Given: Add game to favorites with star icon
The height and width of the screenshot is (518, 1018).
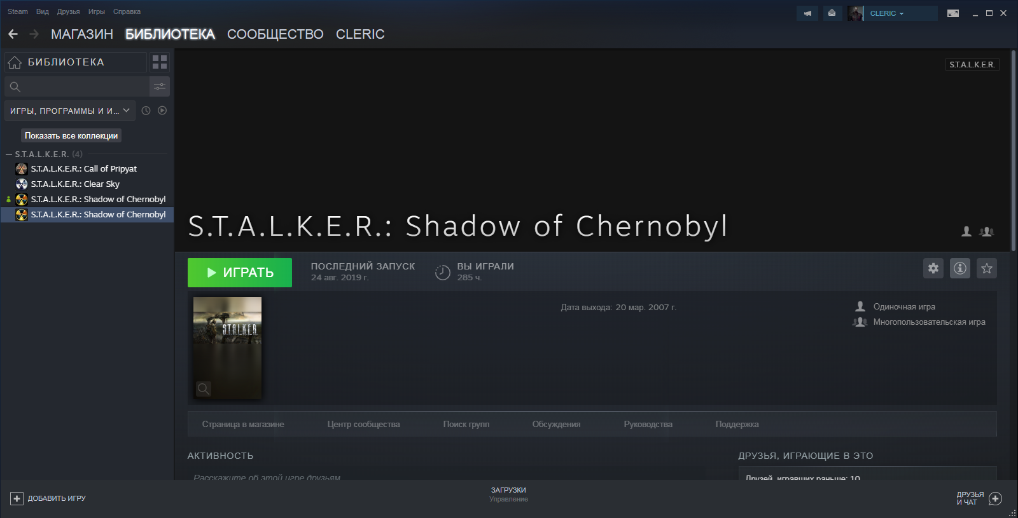Looking at the screenshot, I should (x=986, y=268).
